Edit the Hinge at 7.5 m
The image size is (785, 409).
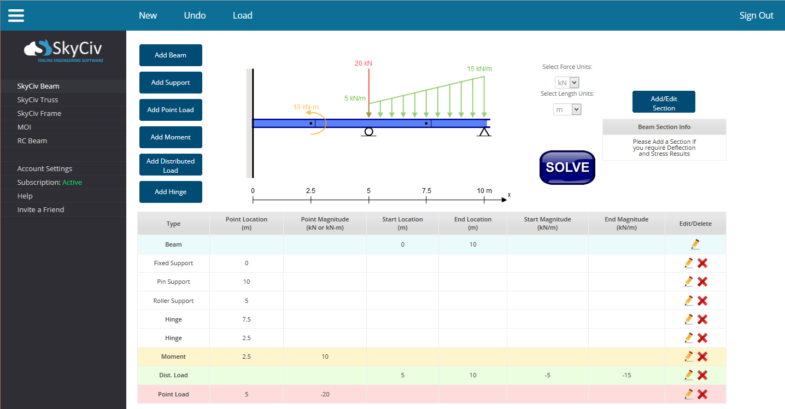pyautogui.click(x=688, y=319)
